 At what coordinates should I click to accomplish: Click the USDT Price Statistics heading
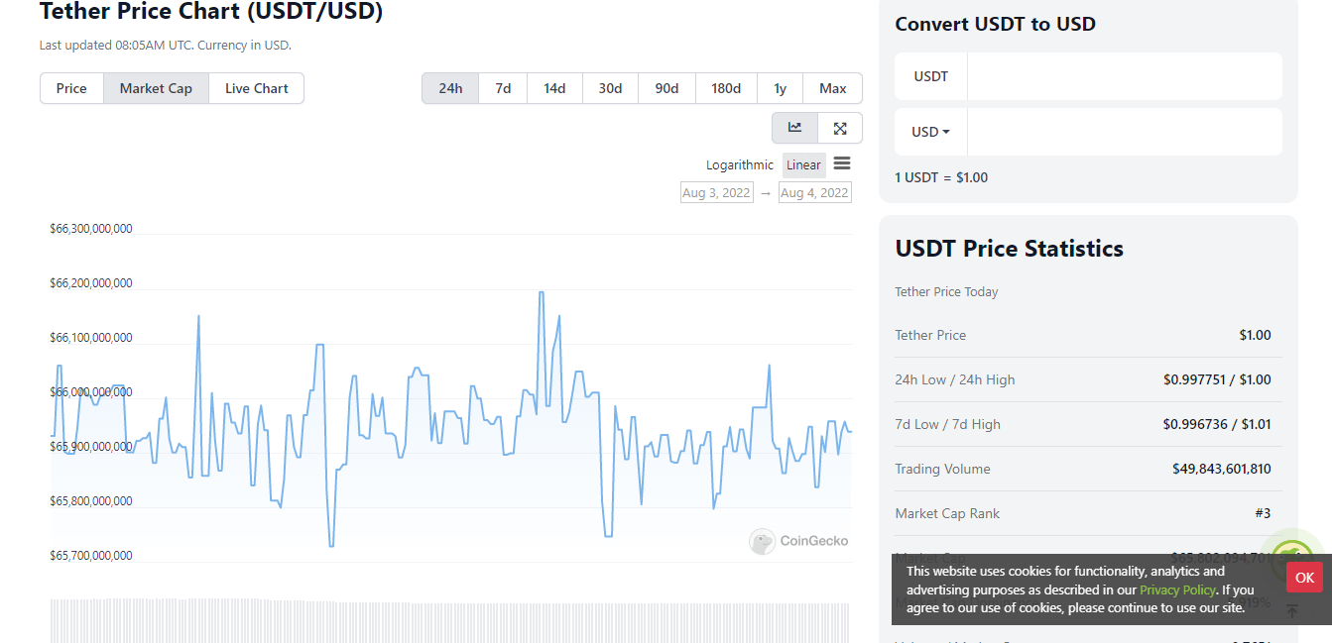point(1009,249)
